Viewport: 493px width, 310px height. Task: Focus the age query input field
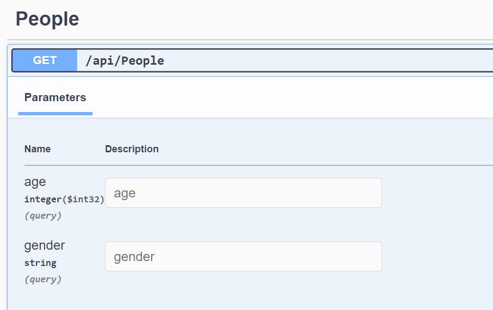(243, 193)
